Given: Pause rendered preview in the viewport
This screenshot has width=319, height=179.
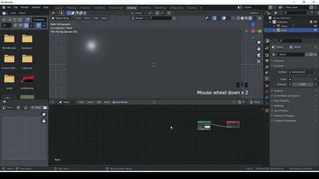Looking at the screenshot, I should coord(260,18).
